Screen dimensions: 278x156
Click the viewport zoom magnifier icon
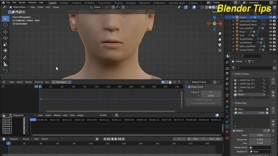220,34
